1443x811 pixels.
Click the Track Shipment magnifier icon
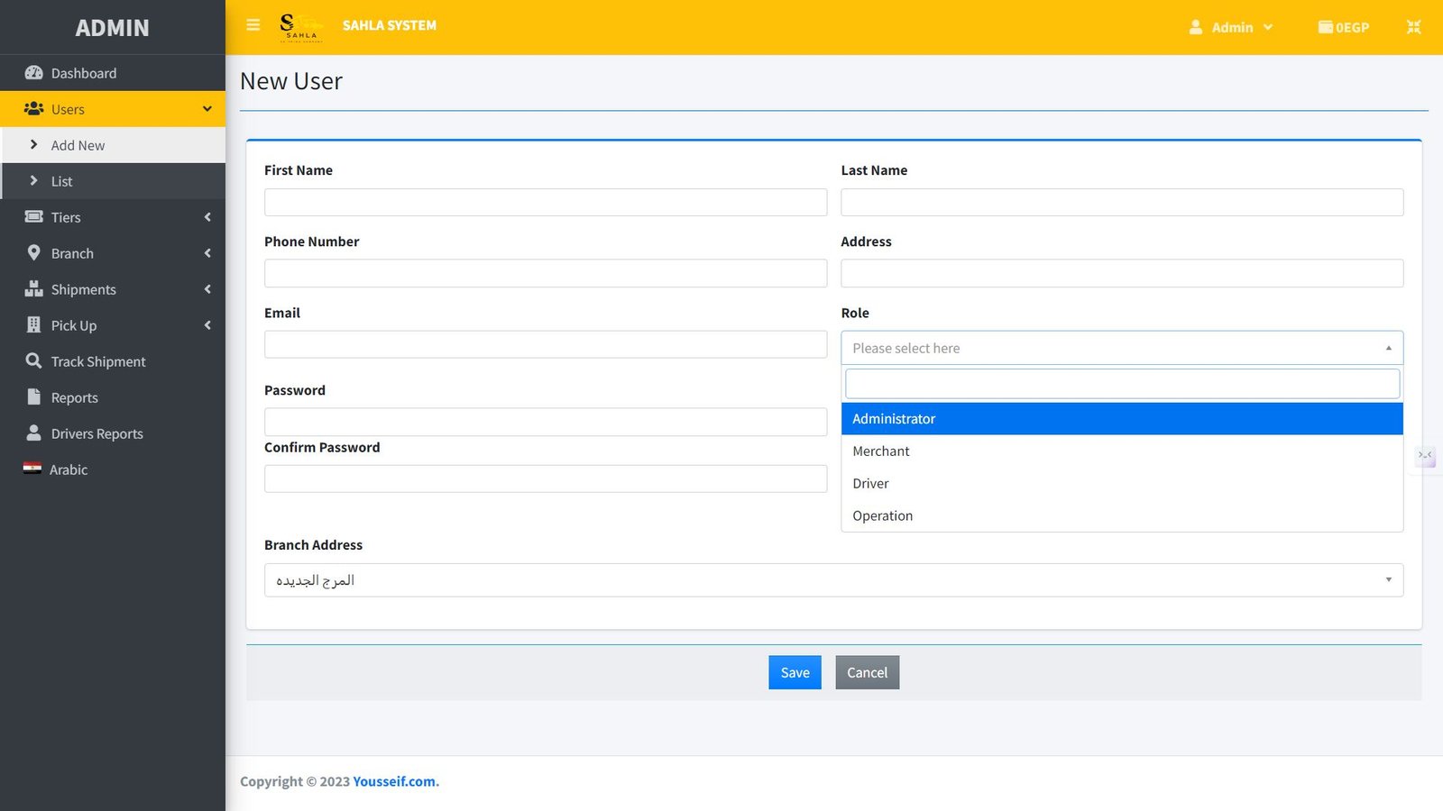coord(33,360)
